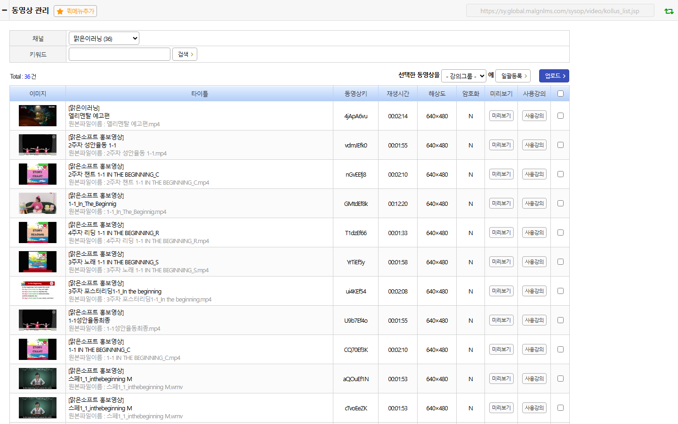
Task: Collapse the video management header minus icon
Action: (x=4, y=10)
